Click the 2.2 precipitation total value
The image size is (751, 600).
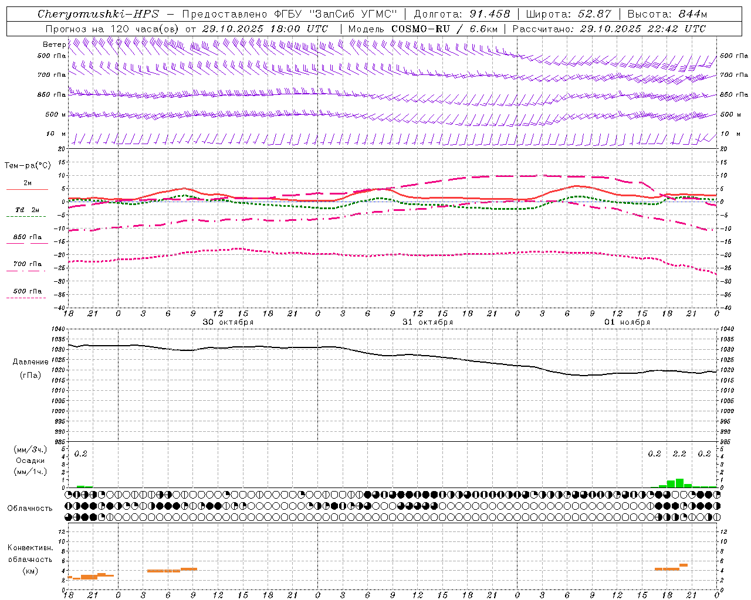679,454
